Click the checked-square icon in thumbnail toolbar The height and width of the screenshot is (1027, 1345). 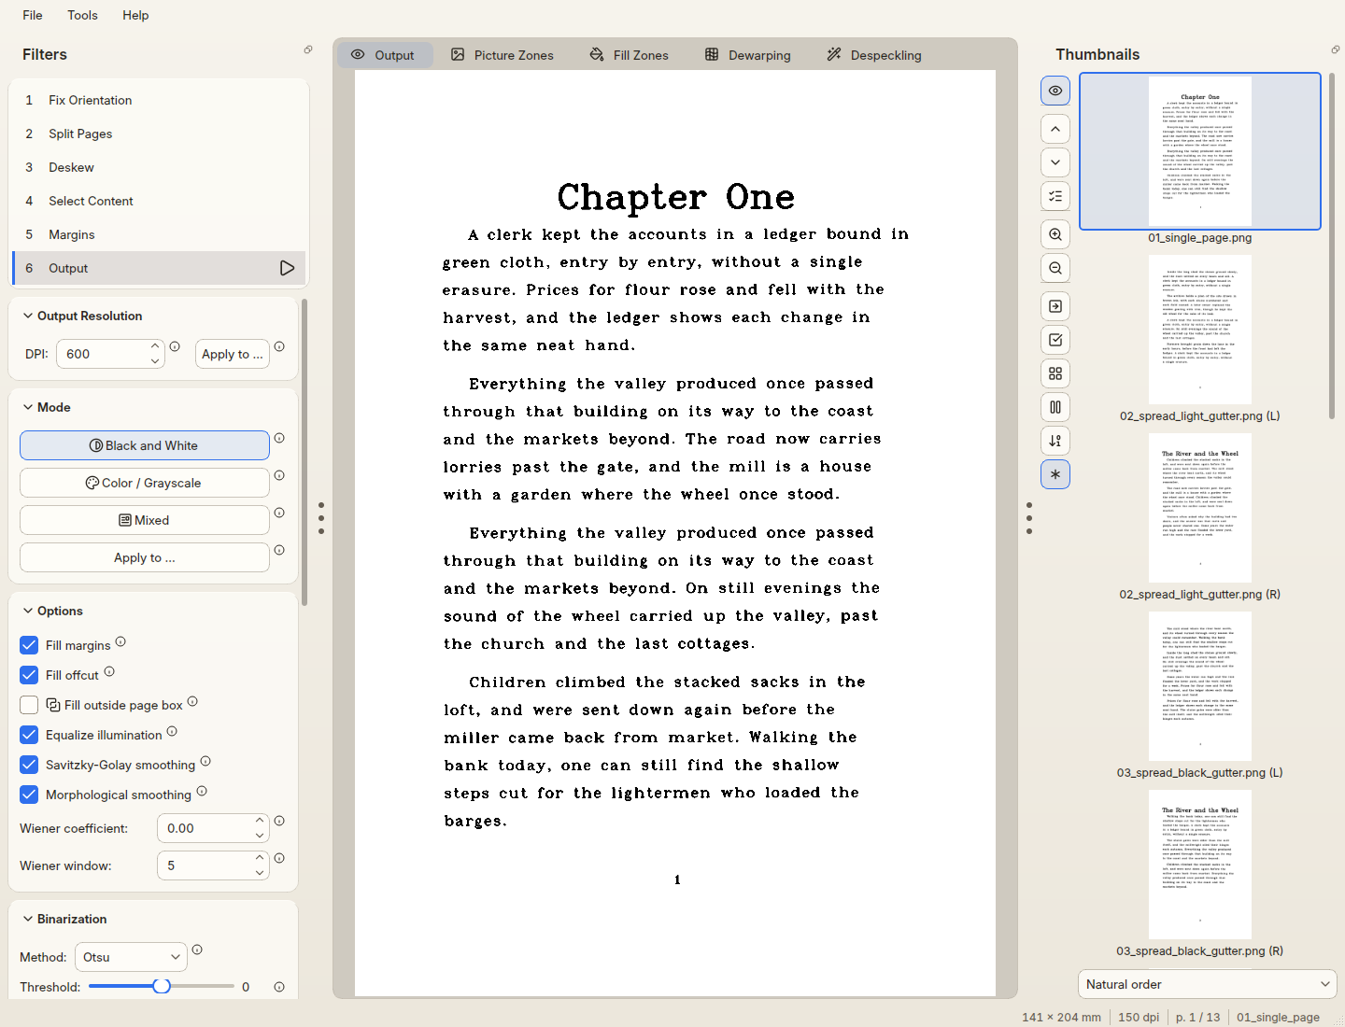coord(1055,340)
